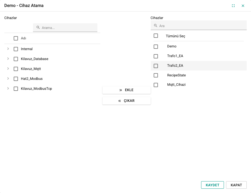
Task: Tick the Kilavuz_ModbusTcp checkbox
Action: 16,89
